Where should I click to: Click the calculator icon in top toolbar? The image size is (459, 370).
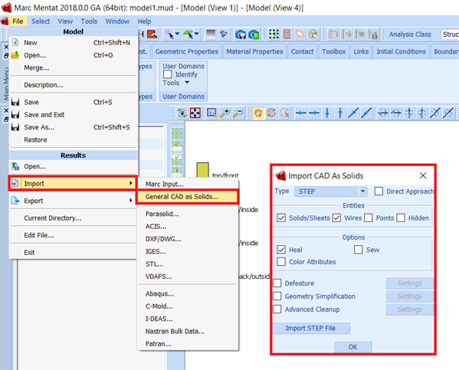[287, 34]
